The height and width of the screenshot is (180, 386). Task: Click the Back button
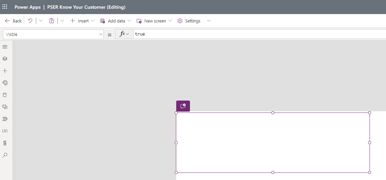[13, 21]
